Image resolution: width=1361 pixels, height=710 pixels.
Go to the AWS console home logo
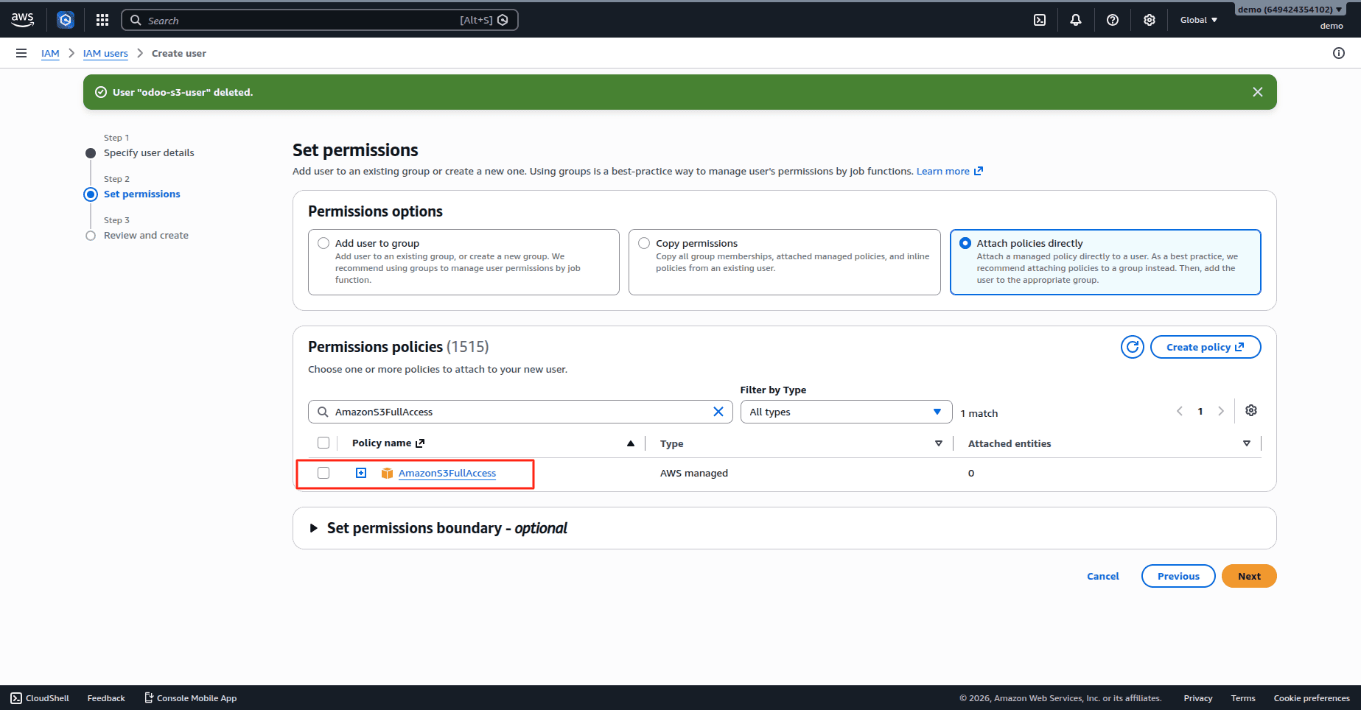(23, 20)
